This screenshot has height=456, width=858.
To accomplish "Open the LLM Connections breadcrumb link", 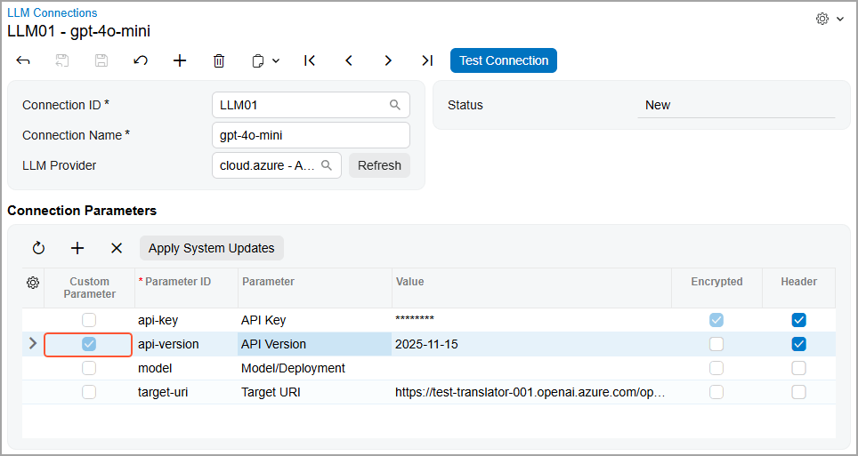I will click(x=53, y=13).
